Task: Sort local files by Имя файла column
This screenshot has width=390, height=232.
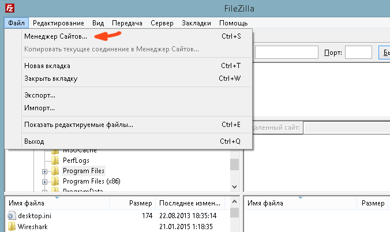Action: click(57, 203)
